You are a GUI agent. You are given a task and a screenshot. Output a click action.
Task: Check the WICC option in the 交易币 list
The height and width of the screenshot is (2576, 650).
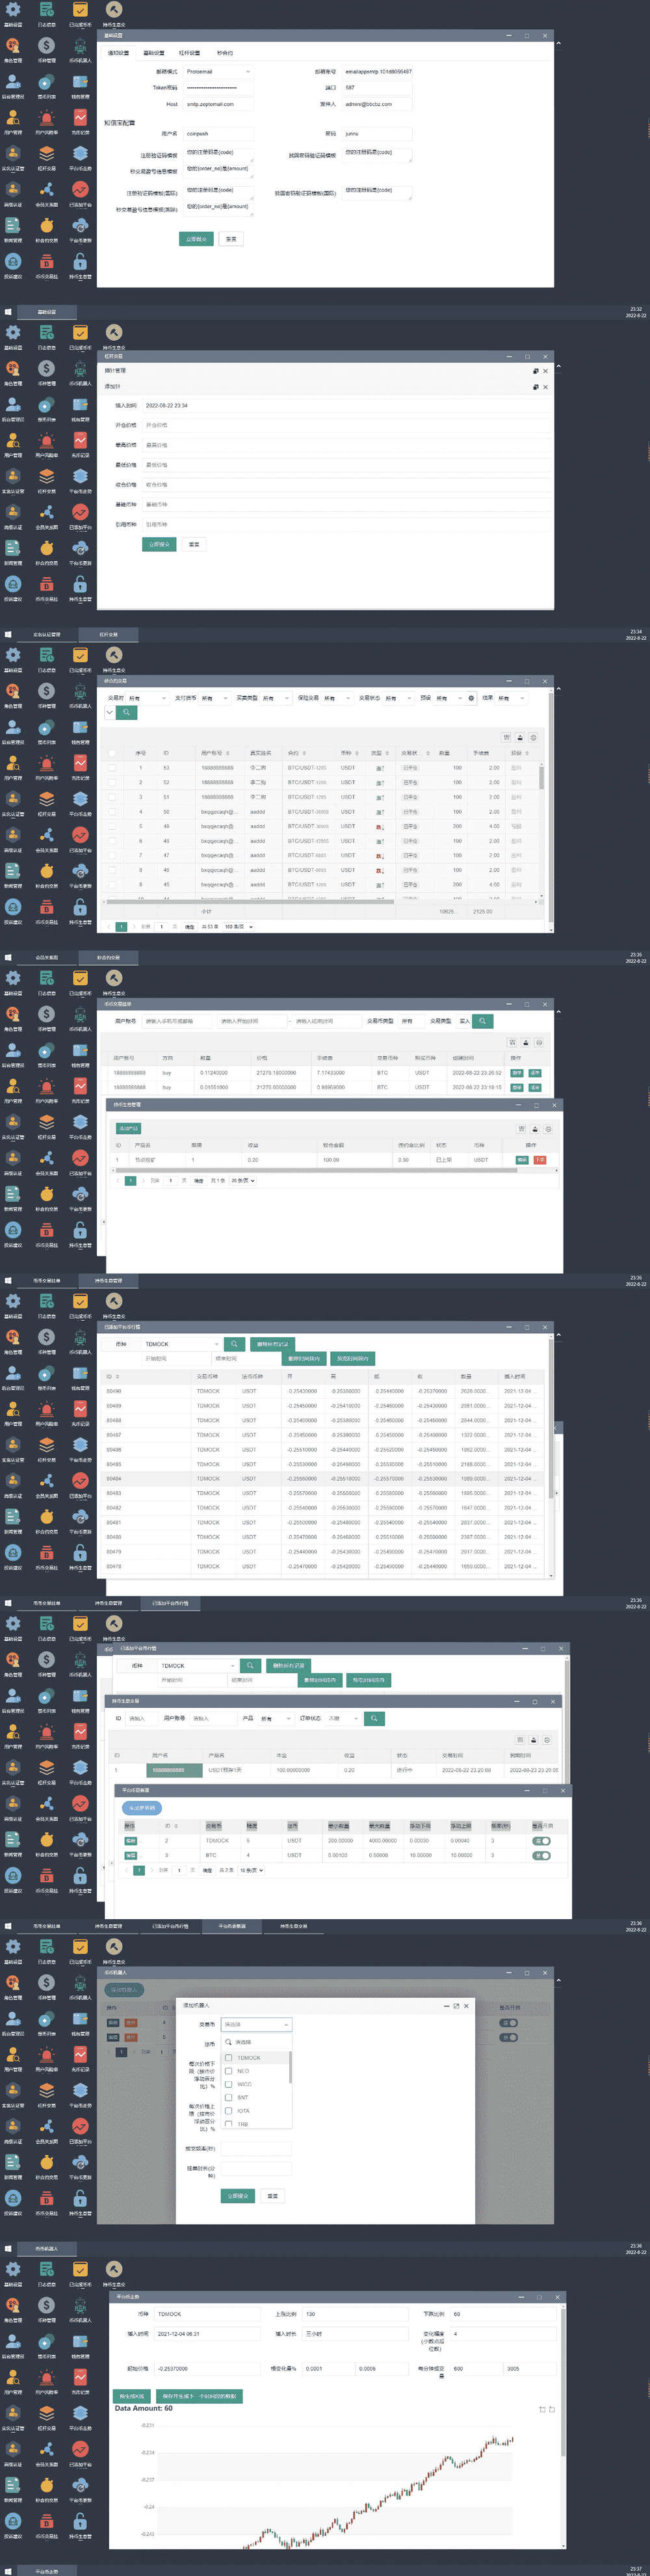(229, 2084)
